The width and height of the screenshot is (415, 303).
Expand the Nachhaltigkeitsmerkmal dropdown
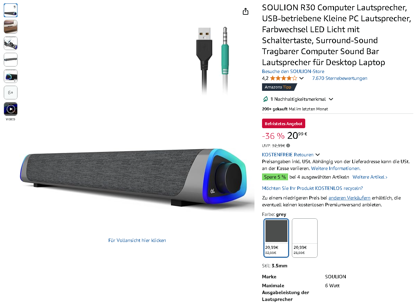coord(331,99)
